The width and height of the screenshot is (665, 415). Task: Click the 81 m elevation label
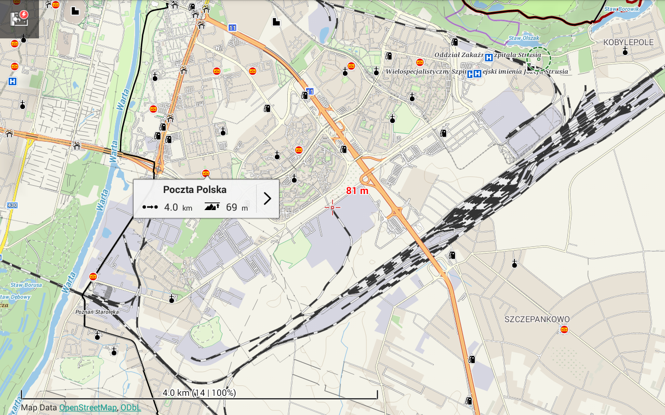[357, 191]
